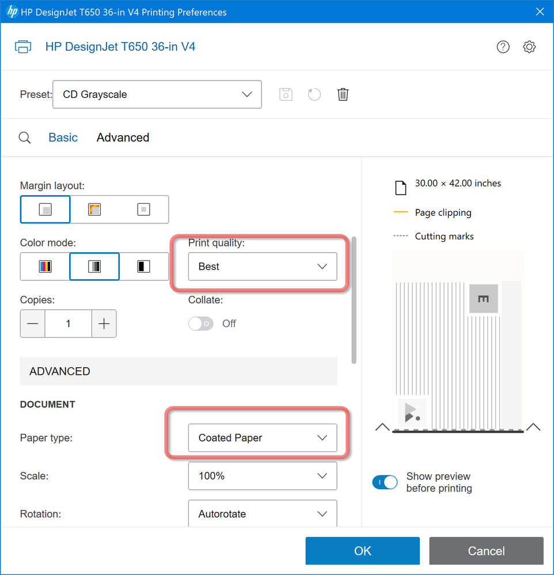This screenshot has width=554, height=575.
Task: Click the help question mark icon
Action: pyautogui.click(x=503, y=47)
